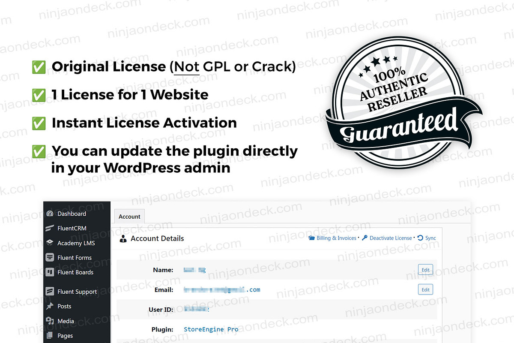Click the Dashboard gauge icon in sidebar

tap(50, 214)
